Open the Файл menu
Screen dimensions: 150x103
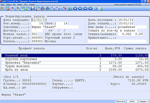2,4
